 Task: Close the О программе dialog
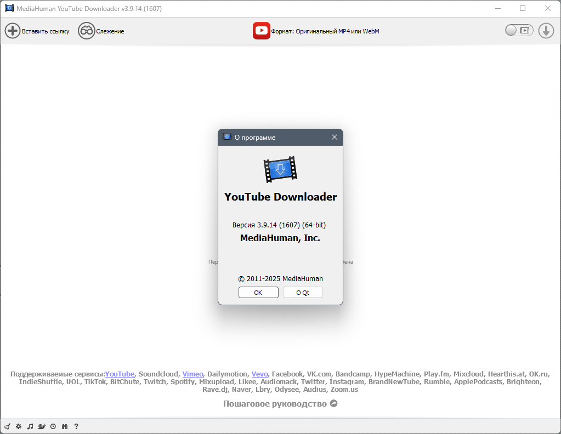click(335, 138)
